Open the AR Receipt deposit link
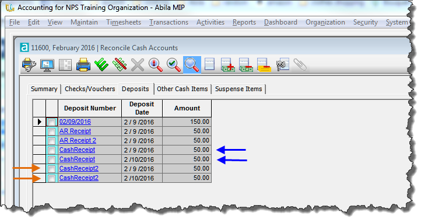The height and width of the screenshot is (222, 421). click(75, 131)
